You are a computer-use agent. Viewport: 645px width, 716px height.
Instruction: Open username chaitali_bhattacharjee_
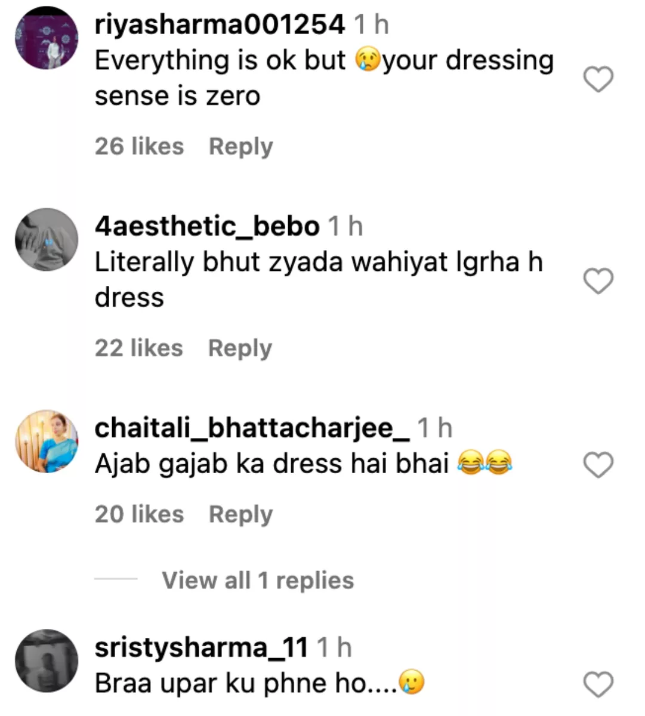(252, 428)
